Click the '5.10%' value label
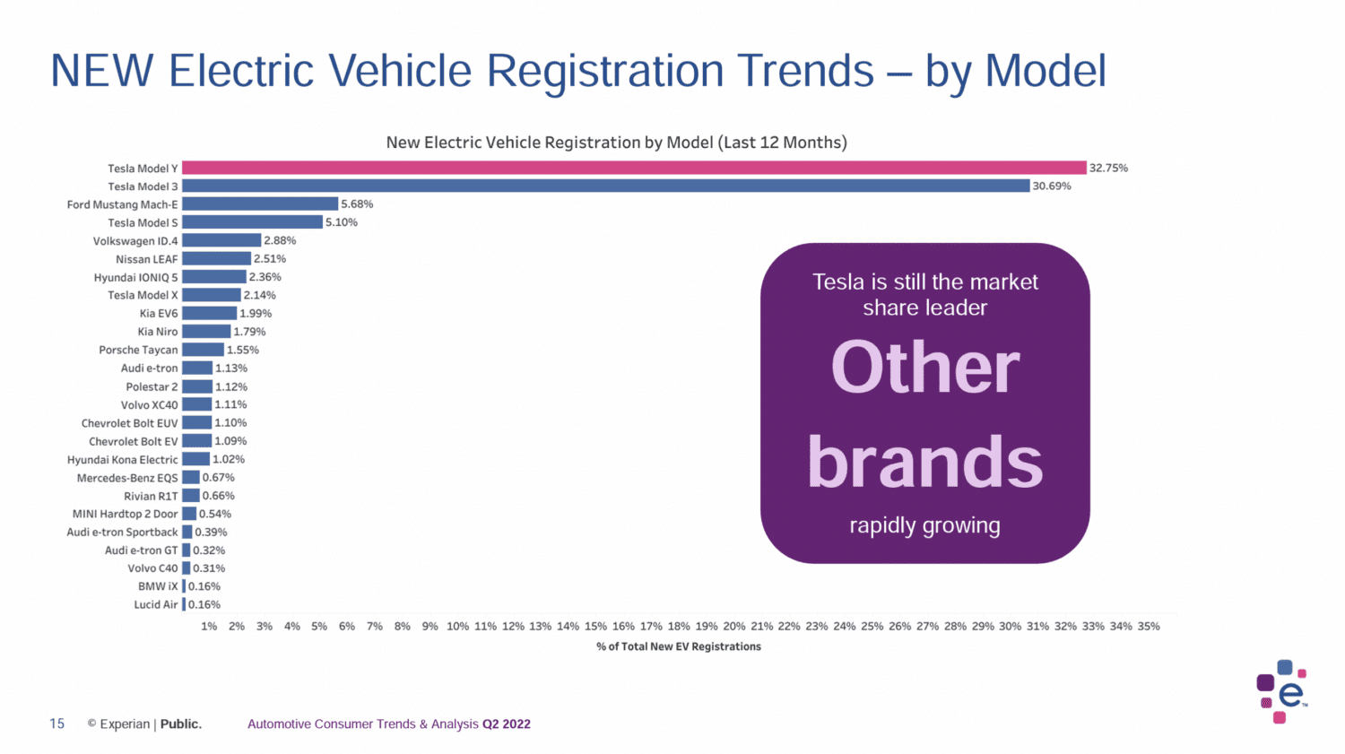Image resolution: width=1345 pixels, height=754 pixels. click(x=342, y=222)
